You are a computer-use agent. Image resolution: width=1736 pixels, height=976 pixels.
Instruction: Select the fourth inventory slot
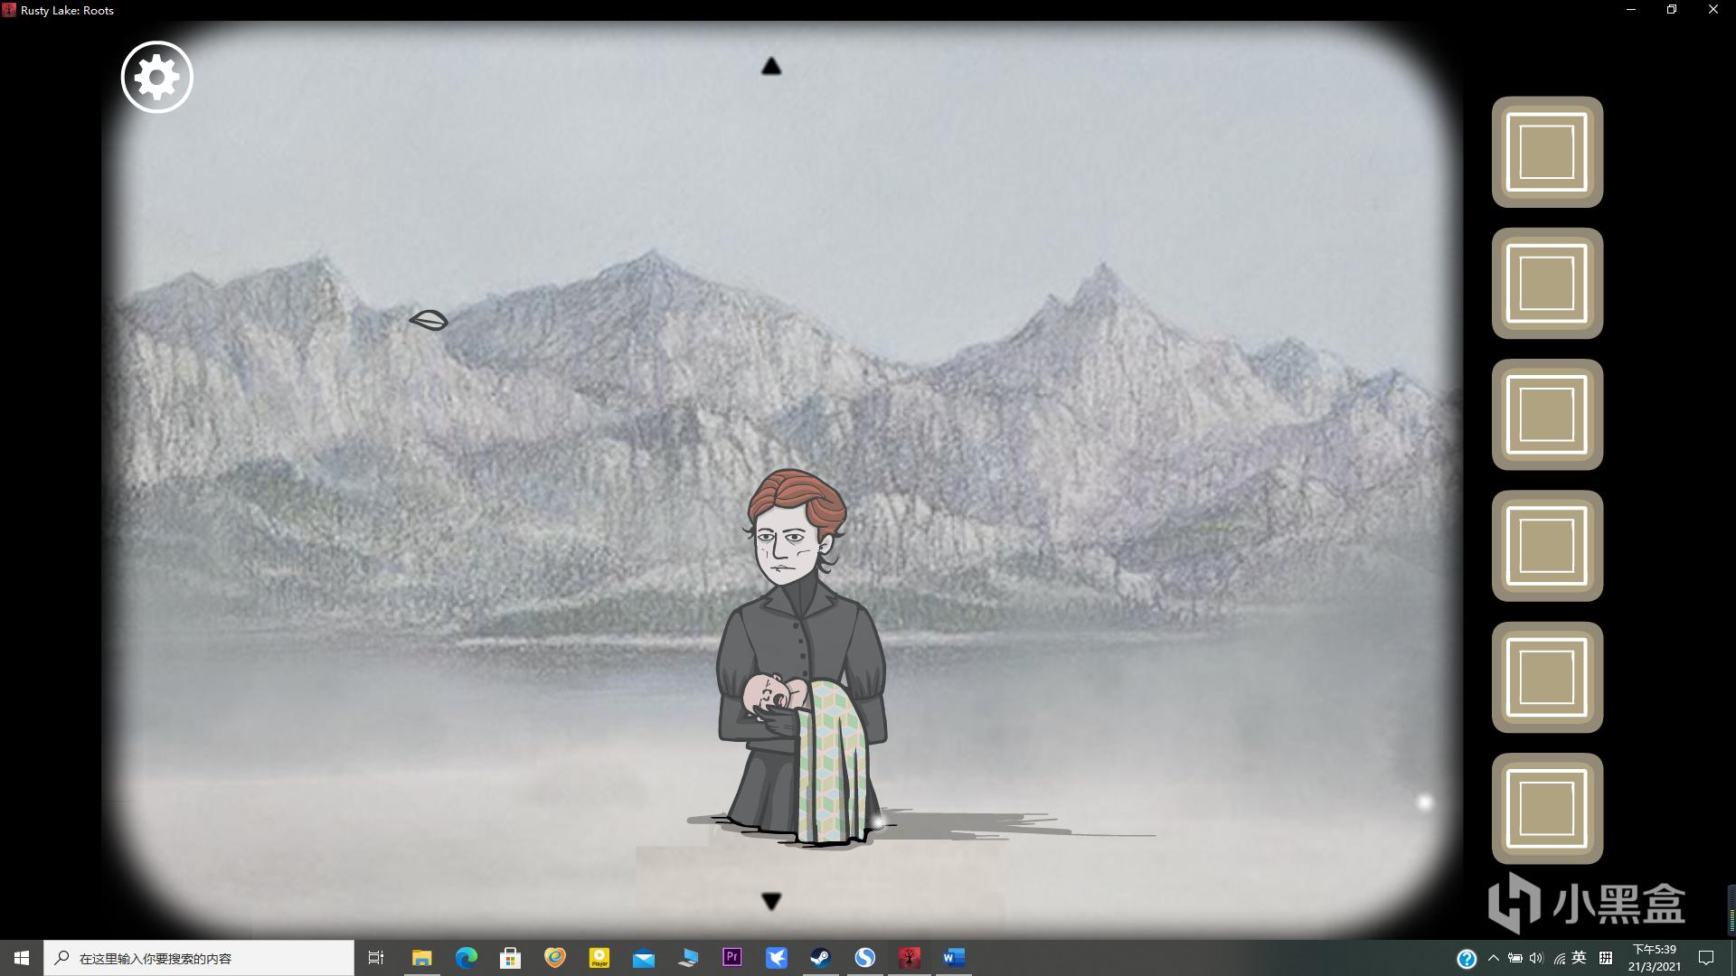pyautogui.click(x=1546, y=546)
